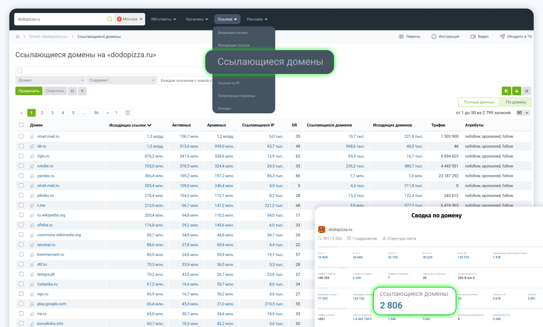The width and height of the screenshot is (543, 327).
Task: Go to page 56 in pagination
Action: [x=96, y=113]
